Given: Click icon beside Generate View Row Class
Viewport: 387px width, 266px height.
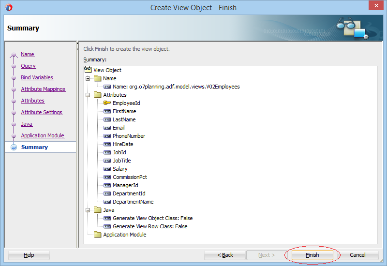Looking at the screenshot, I should [x=107, y=226].
